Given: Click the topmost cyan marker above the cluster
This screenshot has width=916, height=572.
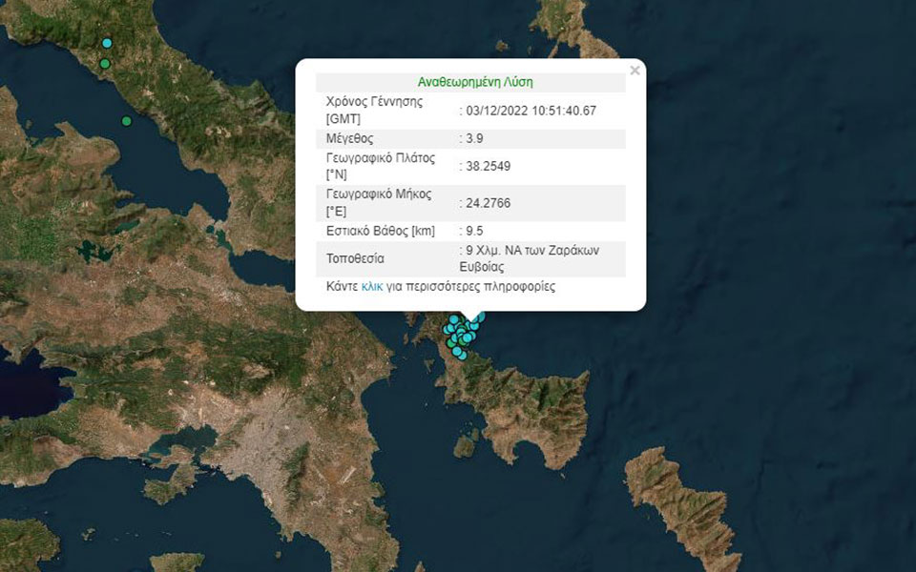Looking at the screenshot, I should pos(453,317).
